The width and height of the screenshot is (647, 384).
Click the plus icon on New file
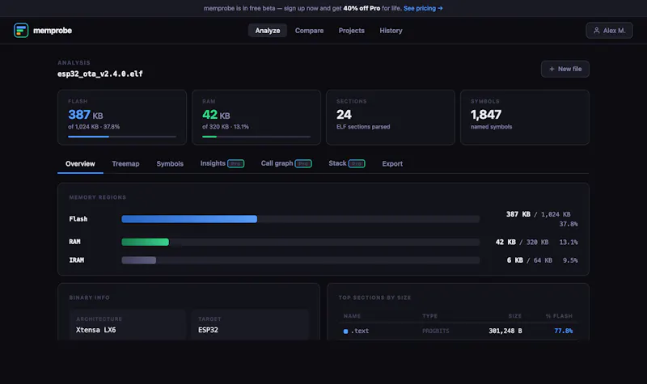coord(552,69)
